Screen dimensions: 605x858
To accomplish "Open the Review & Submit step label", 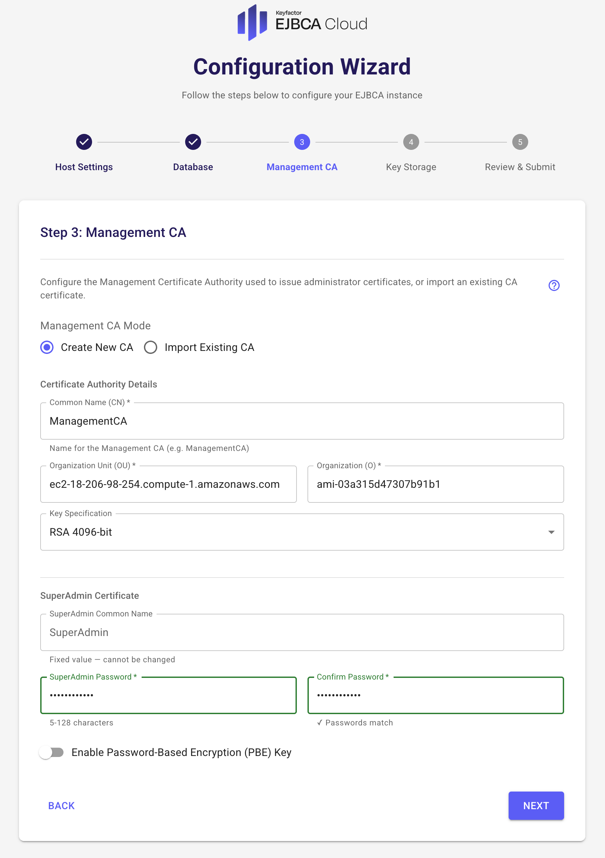I will [520, 167].
